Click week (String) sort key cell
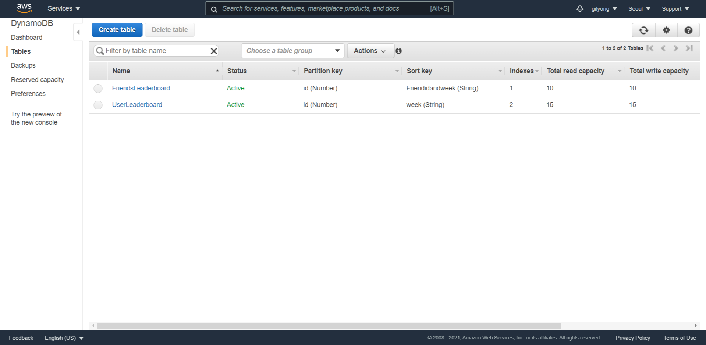The height and width of the screenshot is (345, 706). [425, 105]
